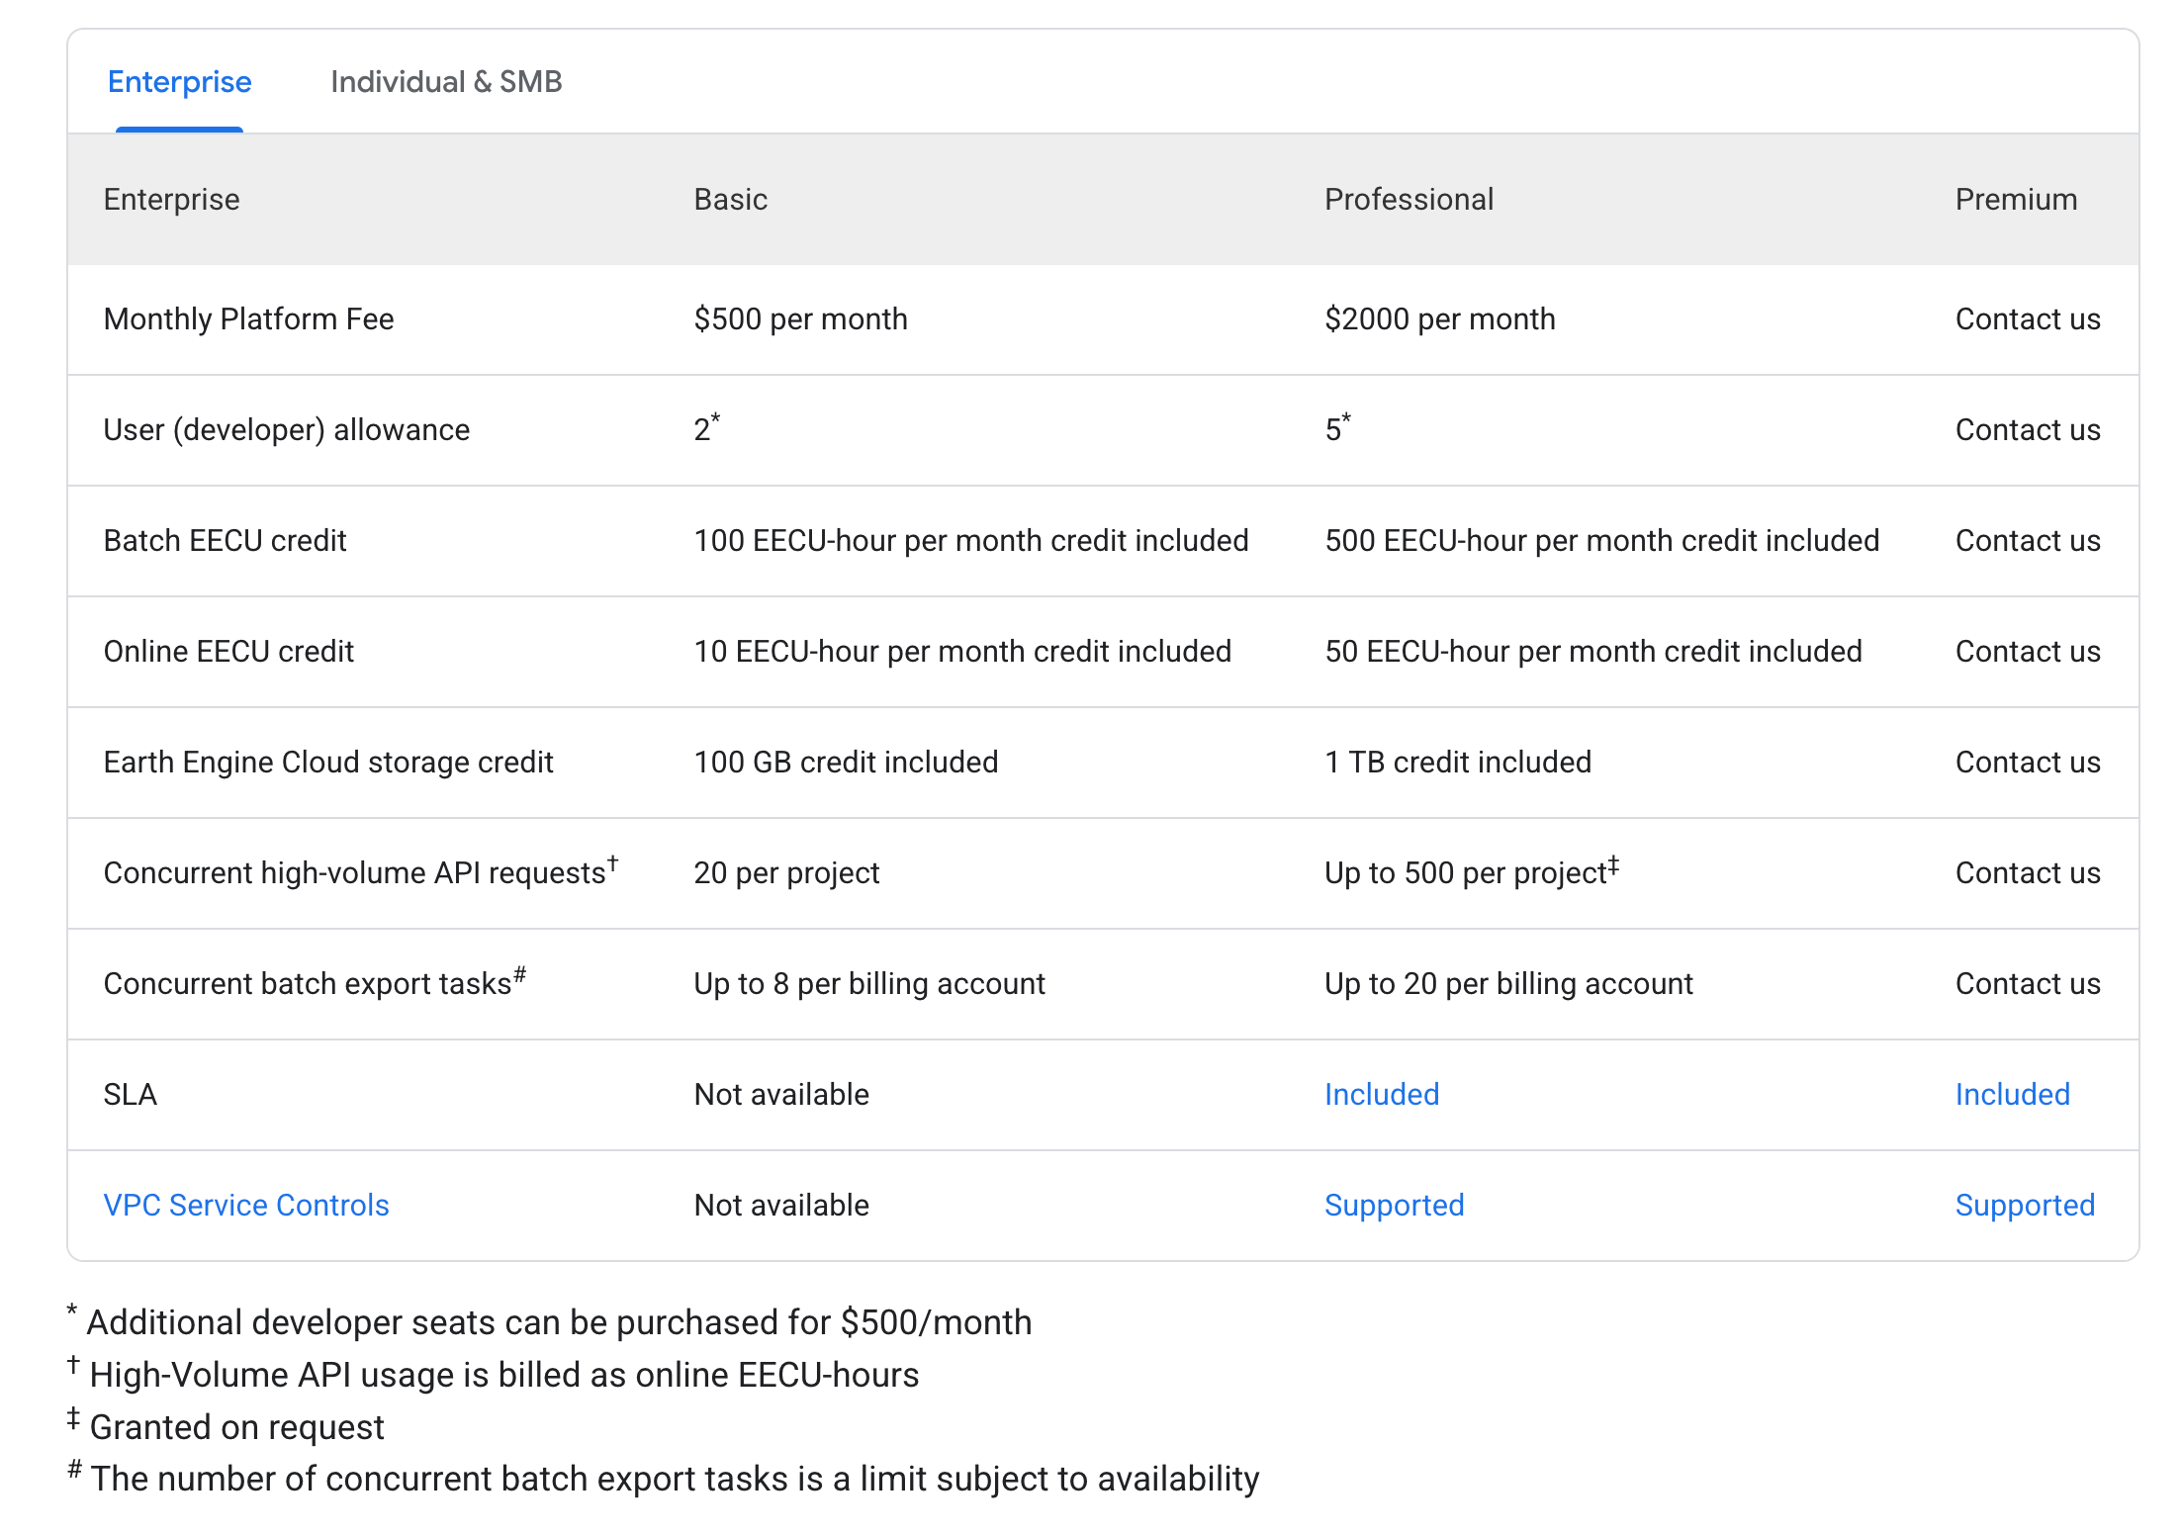Click the "20 per project" cell
2182x1535 pixels.
point(786,872)
